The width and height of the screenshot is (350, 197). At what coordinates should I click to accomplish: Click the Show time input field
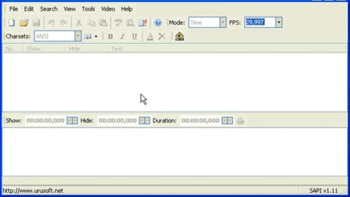(45, 121)
